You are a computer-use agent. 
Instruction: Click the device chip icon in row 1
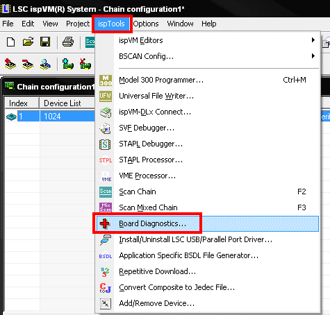[11, 117]
